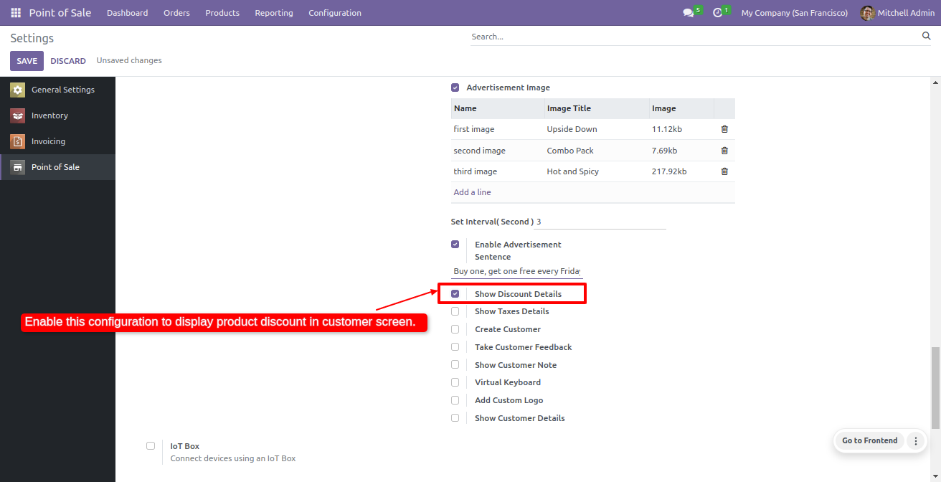This screenshot has height=482, width=941.
Task: Select 'third image' name cell
Action: tap(498, 171)
